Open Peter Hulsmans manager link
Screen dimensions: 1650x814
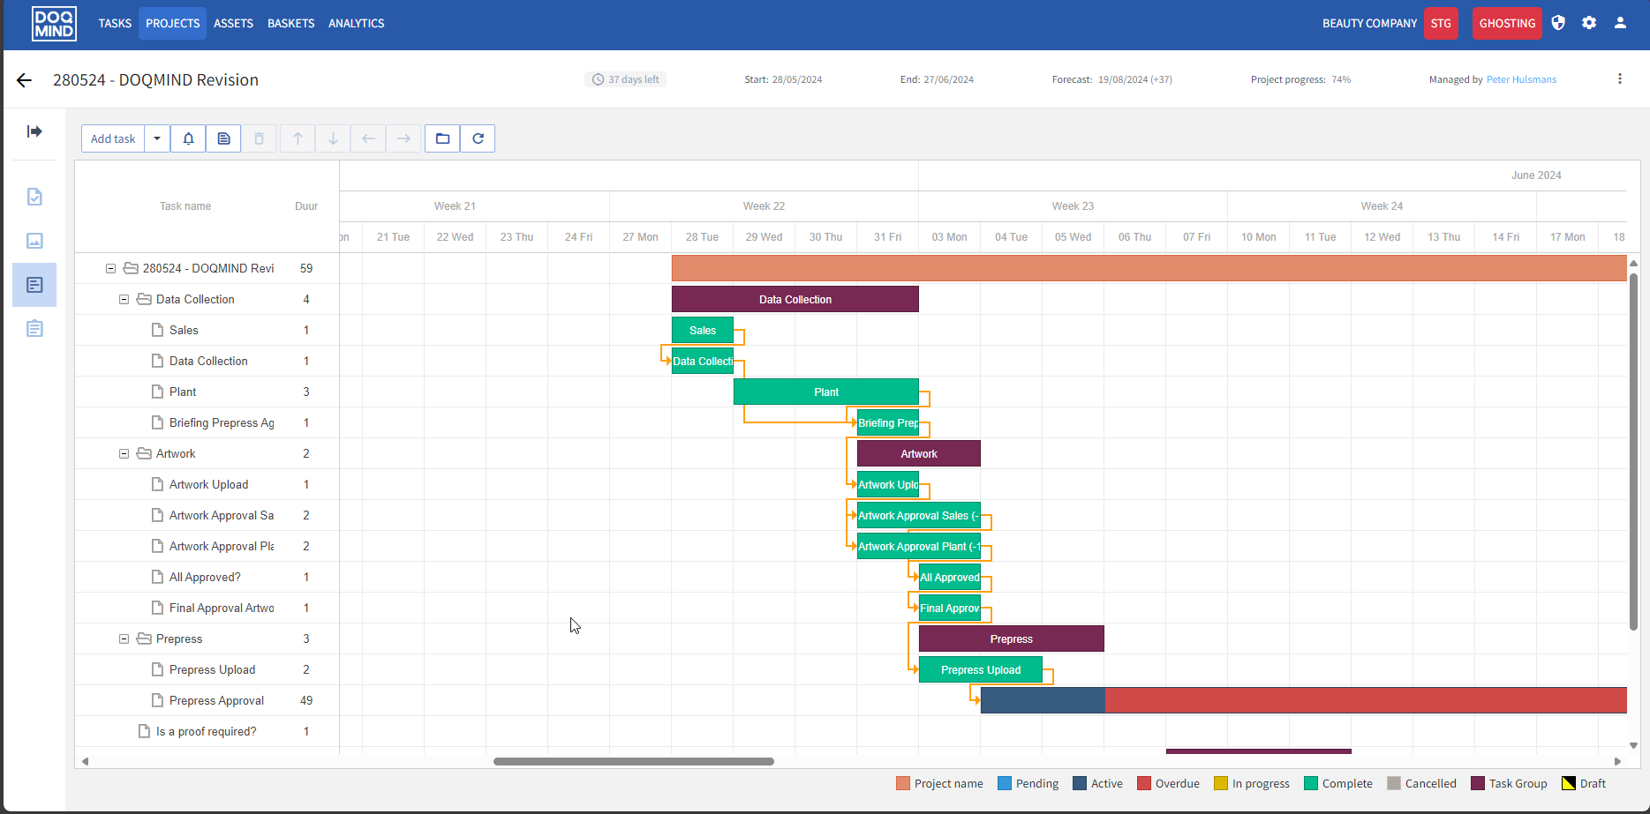tap(1521, 79)
